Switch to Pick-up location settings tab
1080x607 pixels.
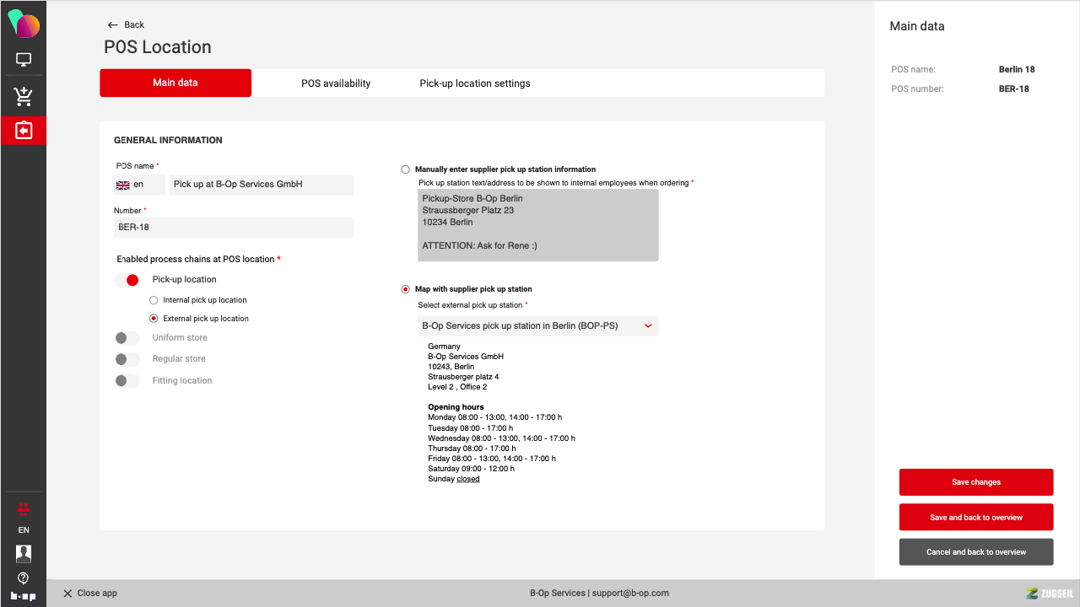point(475,83)
